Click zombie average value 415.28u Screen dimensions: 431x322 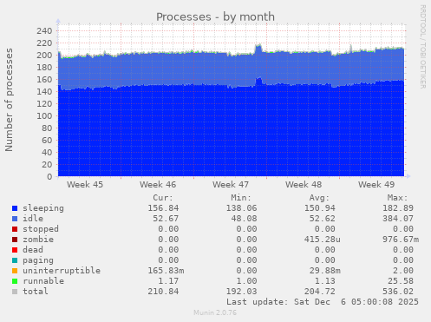323,240
